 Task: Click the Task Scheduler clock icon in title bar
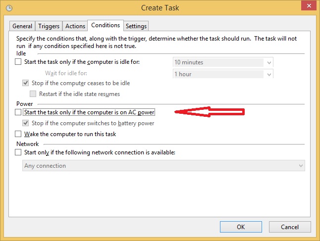tap(9, 8)
